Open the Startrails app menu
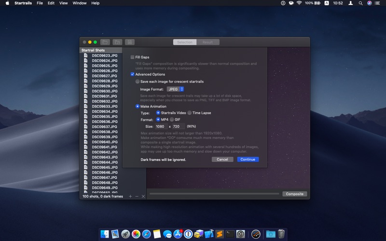The image size is (386, 241). tap(23, 3)
